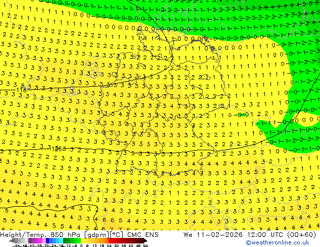
Task: Pick the bright yellow swatch in the legend
Action: pyautogui.click(x=82, y=240)
